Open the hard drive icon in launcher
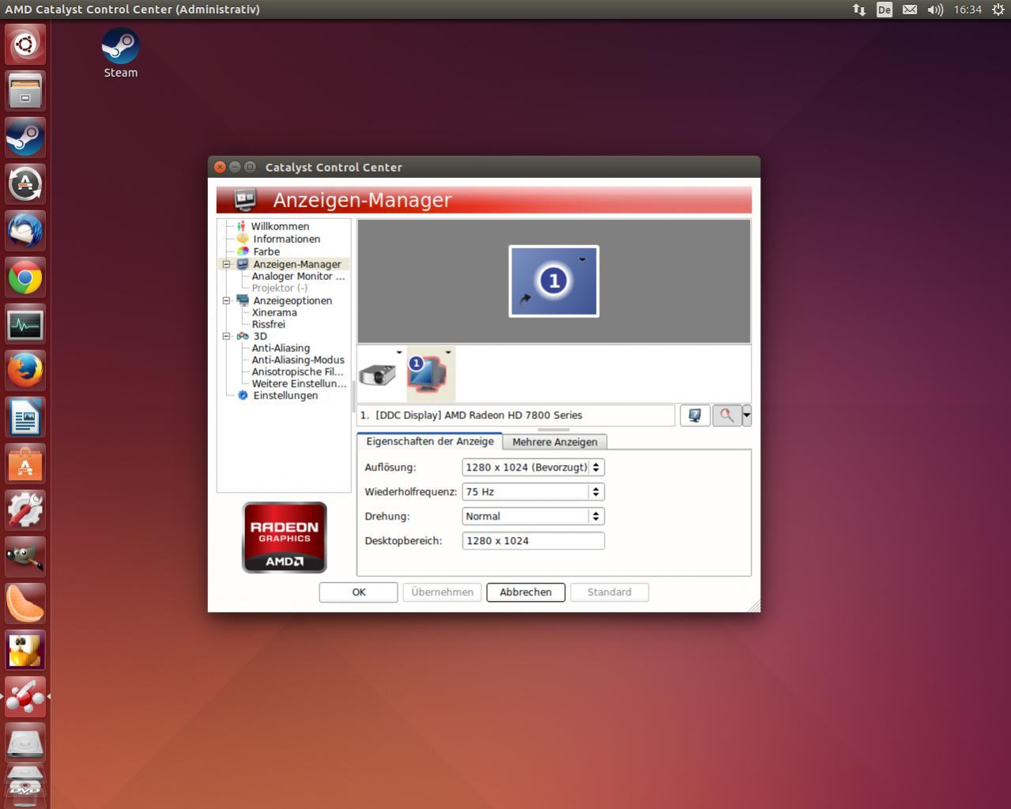Image resolution: width=1011 pixels, height=809 pixels. [x=25, y=744]
